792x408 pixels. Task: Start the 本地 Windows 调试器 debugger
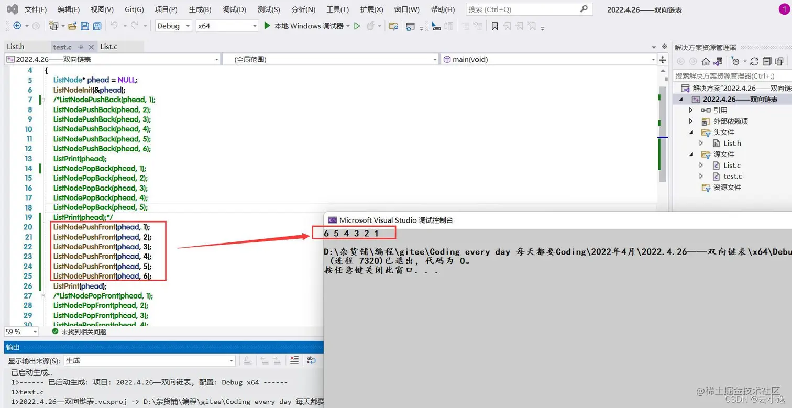304,26
